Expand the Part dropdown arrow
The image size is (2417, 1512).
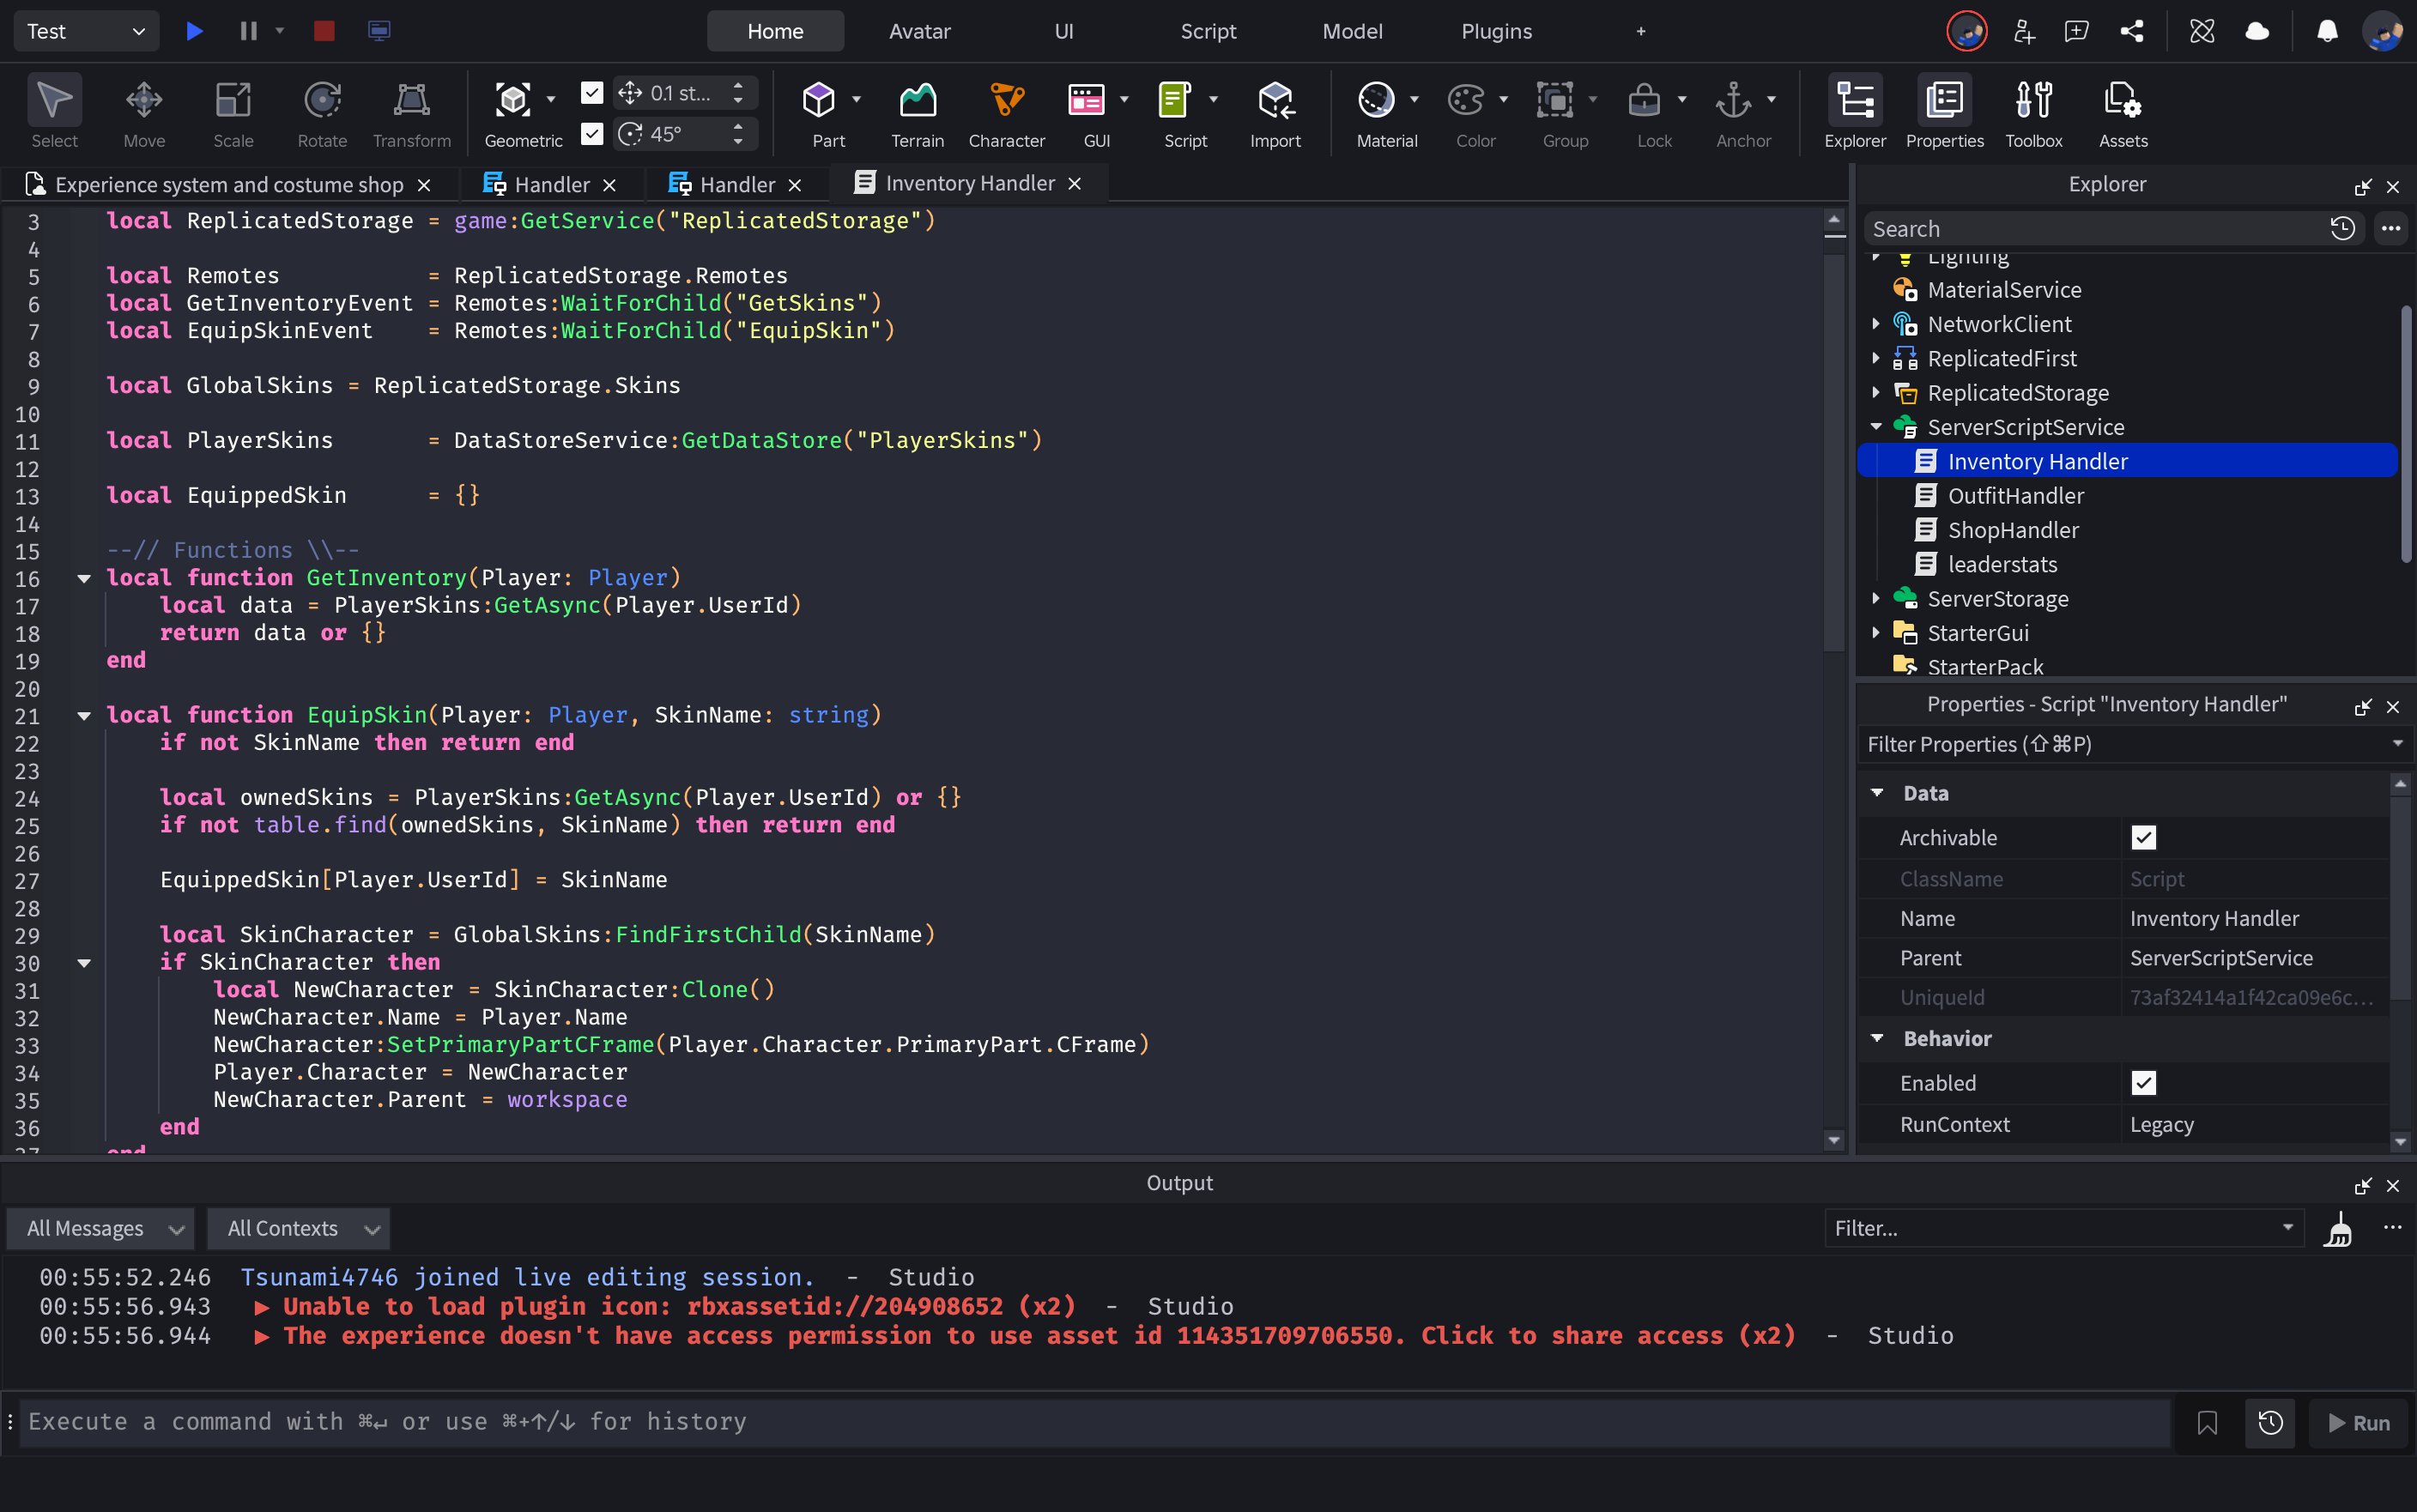pyautogui.click(x=856, y=99)
